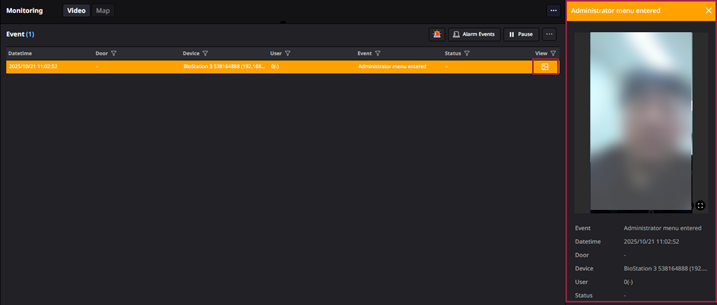Open the top-right three-dot menu
Screen dimensions: 717x305
pyautogui.click(x=553, y=11)
